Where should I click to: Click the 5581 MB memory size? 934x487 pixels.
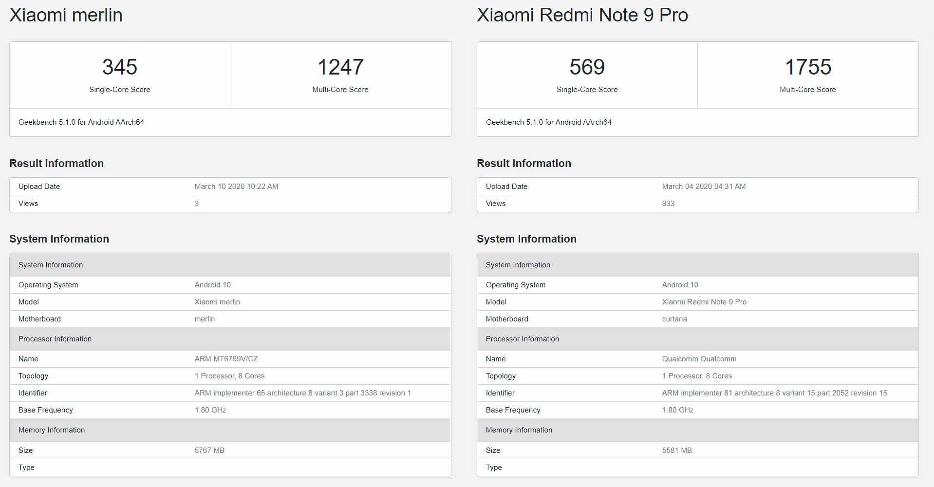677,450
